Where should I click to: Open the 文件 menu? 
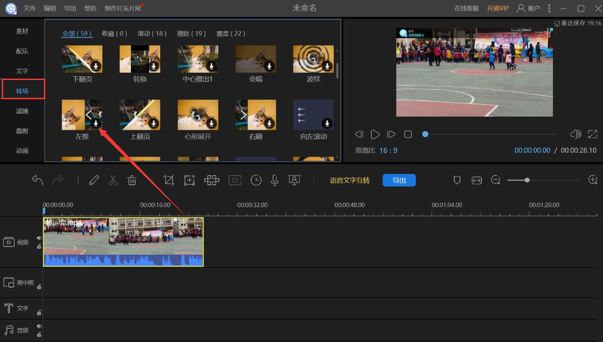(x=30, y=8)
